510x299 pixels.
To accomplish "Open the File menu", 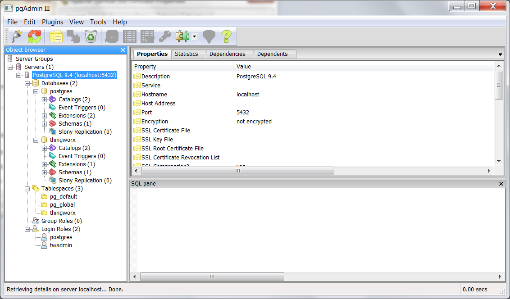I will coord(12,22).
